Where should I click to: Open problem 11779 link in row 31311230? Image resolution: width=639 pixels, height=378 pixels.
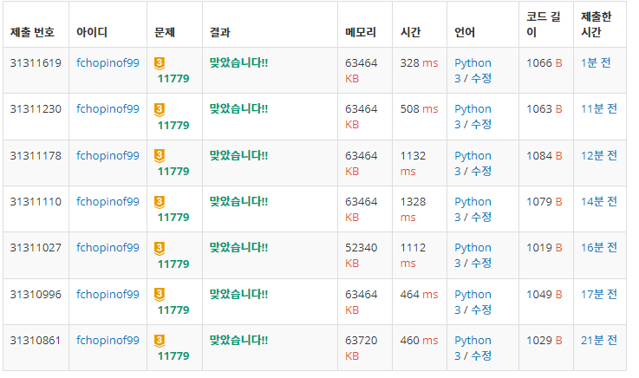pyautogui.click(x=173, y=125)
